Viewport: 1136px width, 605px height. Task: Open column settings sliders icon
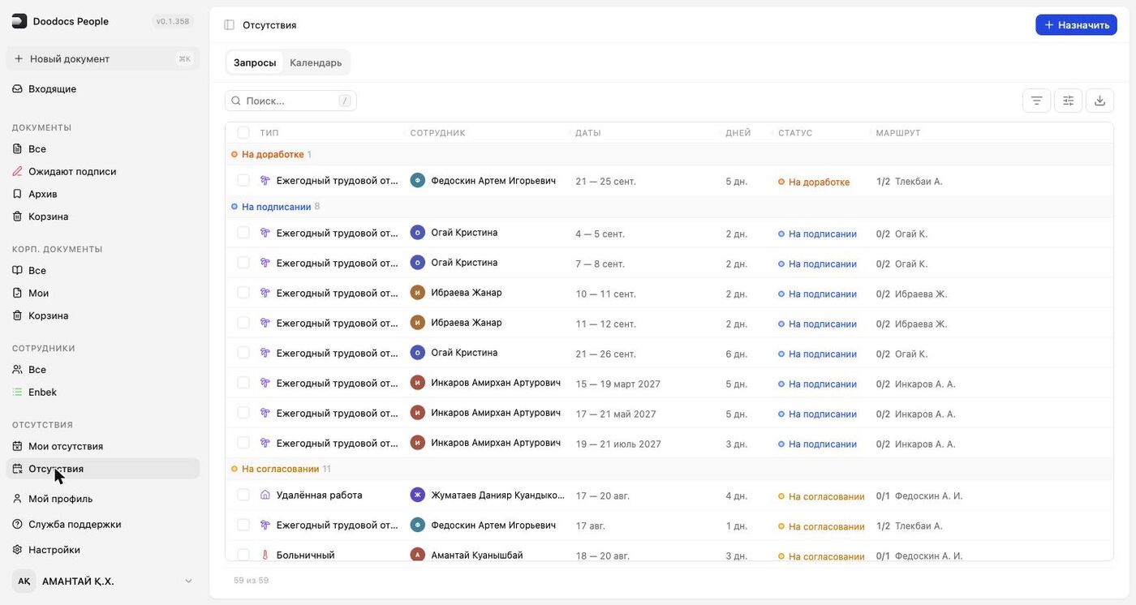click(1068, 101)
